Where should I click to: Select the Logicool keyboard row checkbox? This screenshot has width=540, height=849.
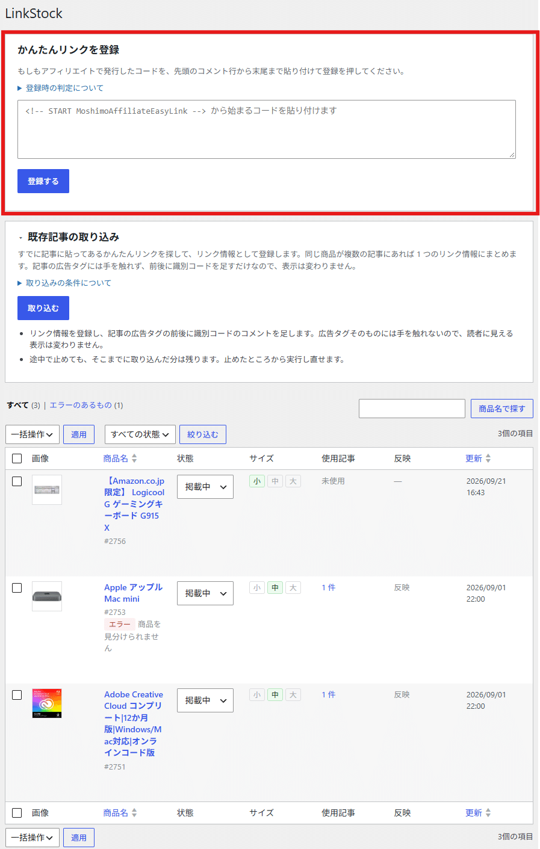pos(17,481)
